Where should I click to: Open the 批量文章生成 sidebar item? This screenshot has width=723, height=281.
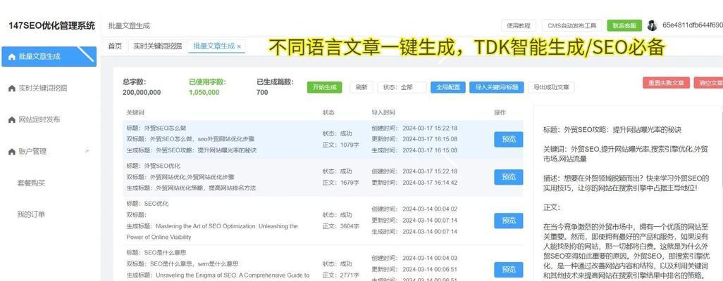point(49,57)
